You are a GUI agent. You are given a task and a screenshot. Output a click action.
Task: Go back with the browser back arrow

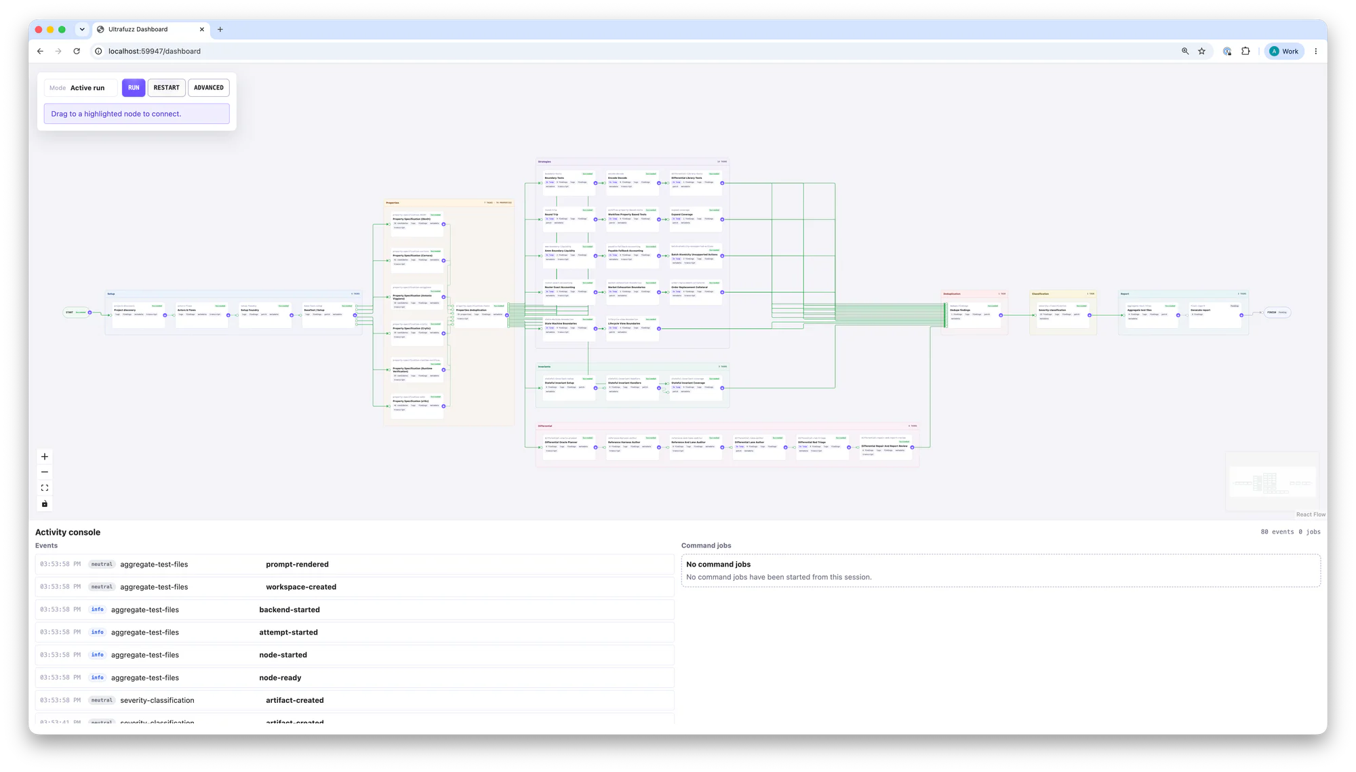pos(40,52)
